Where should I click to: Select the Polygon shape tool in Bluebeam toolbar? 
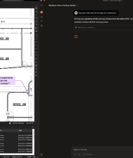coord(36,21)
